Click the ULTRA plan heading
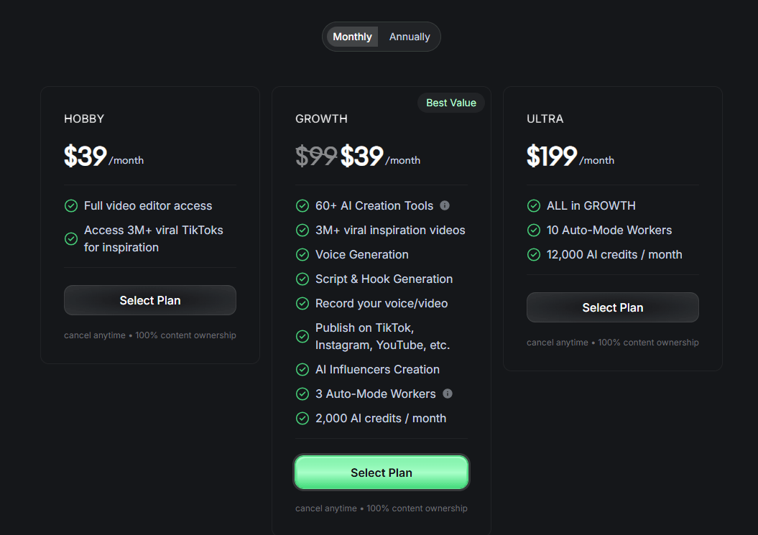Screen dimensions: 758x535 coord(543,118)
